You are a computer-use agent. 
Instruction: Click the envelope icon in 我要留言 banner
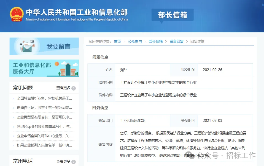(x=27, y=47)
